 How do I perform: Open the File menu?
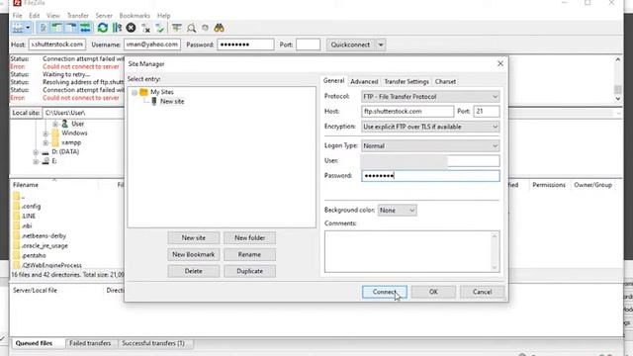[x=18, y=16]
